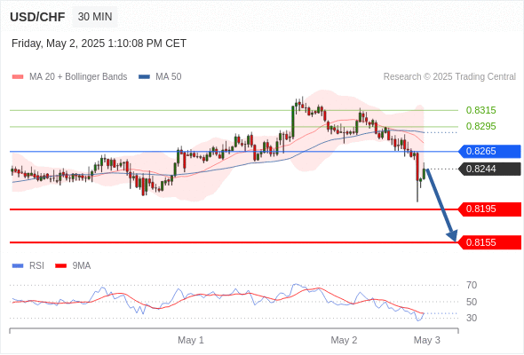This screenshot has width=524, height=355.
Task: Click the Friday, May 2, 2025 timestamp text
Action: click(99, 43)
